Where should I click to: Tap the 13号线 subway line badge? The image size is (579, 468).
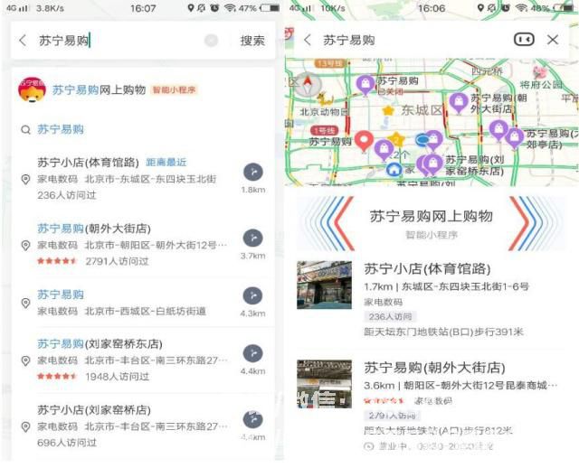[330, 63]
